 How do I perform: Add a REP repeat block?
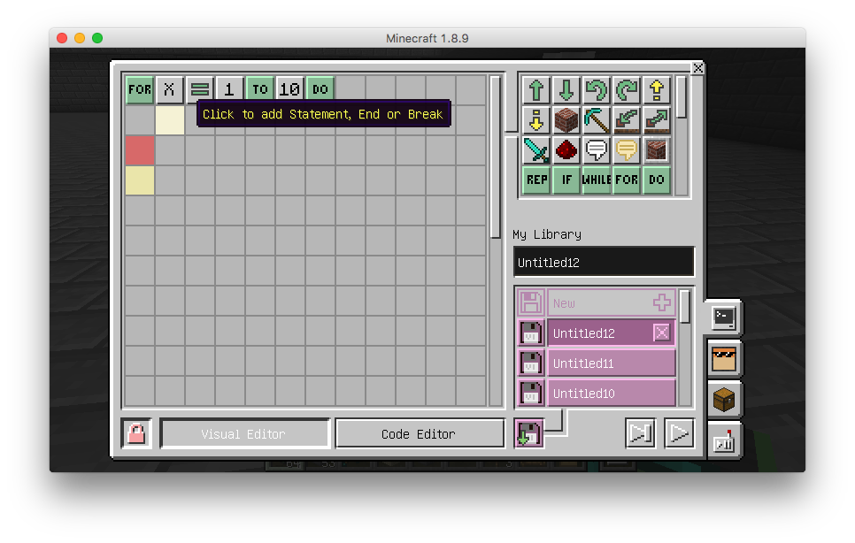pyautogui.click(x=536, y=180)
